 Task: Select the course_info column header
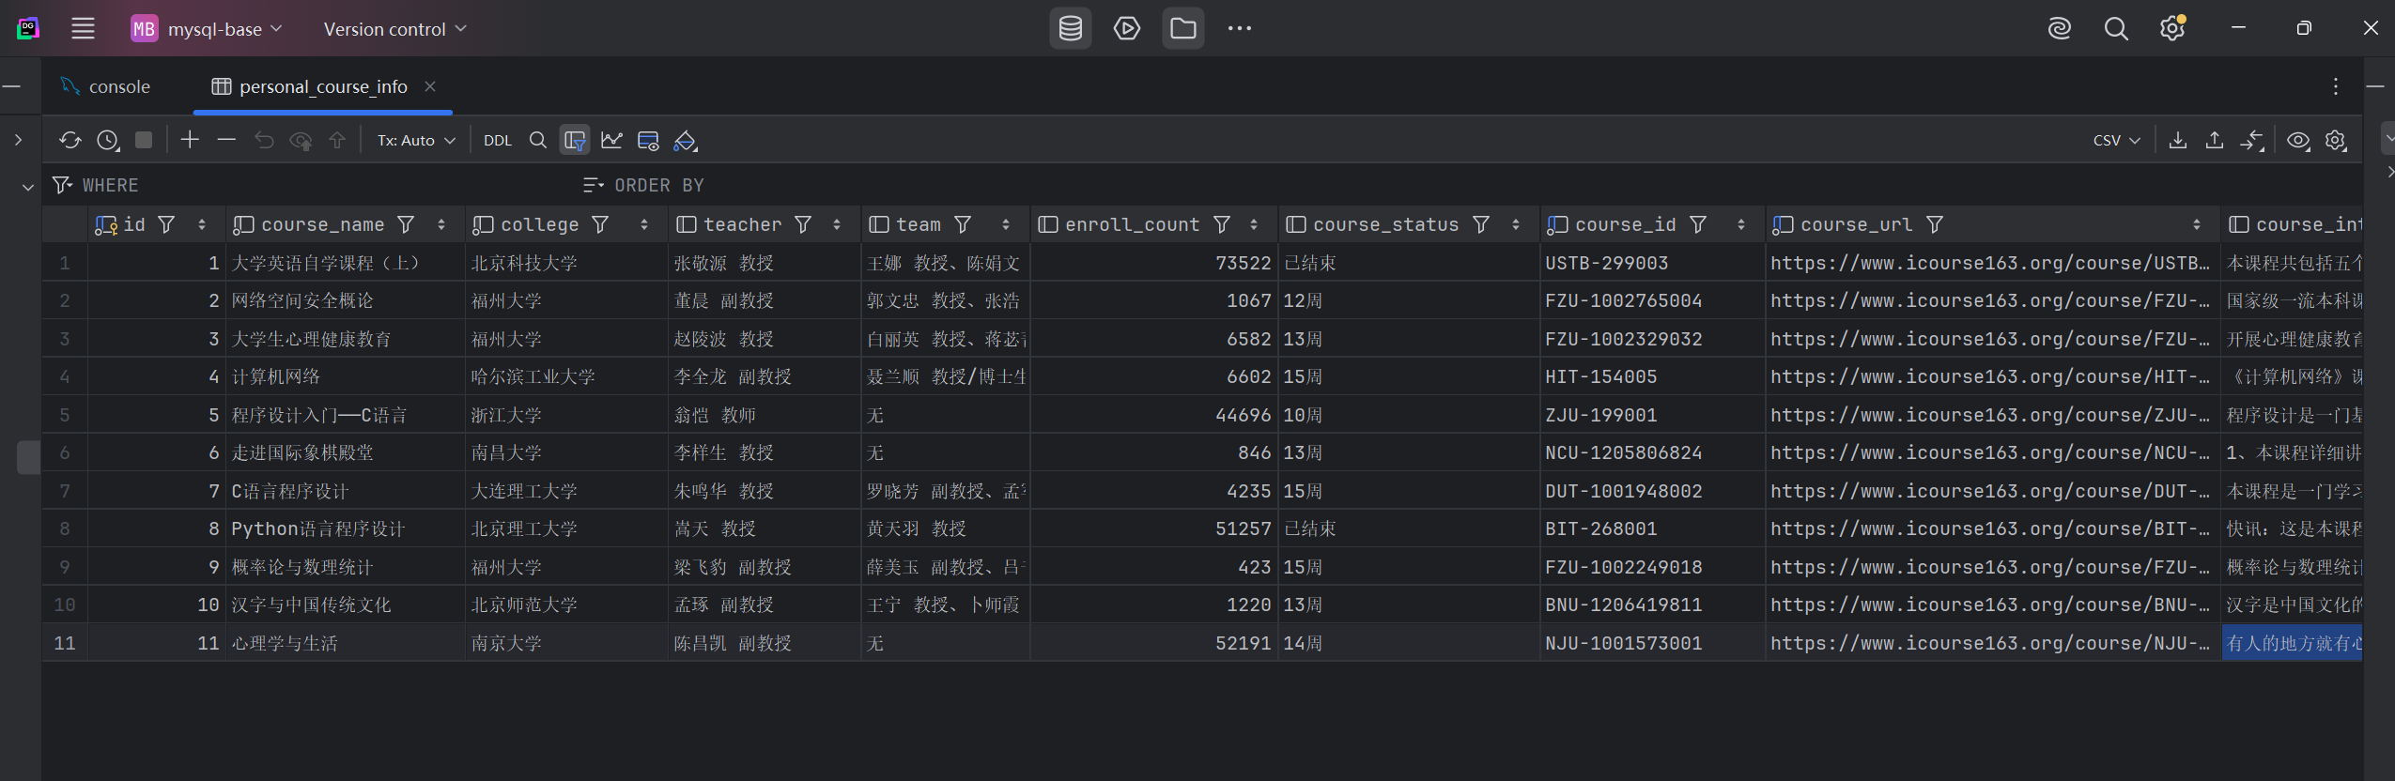click(x=2292, y=225)
